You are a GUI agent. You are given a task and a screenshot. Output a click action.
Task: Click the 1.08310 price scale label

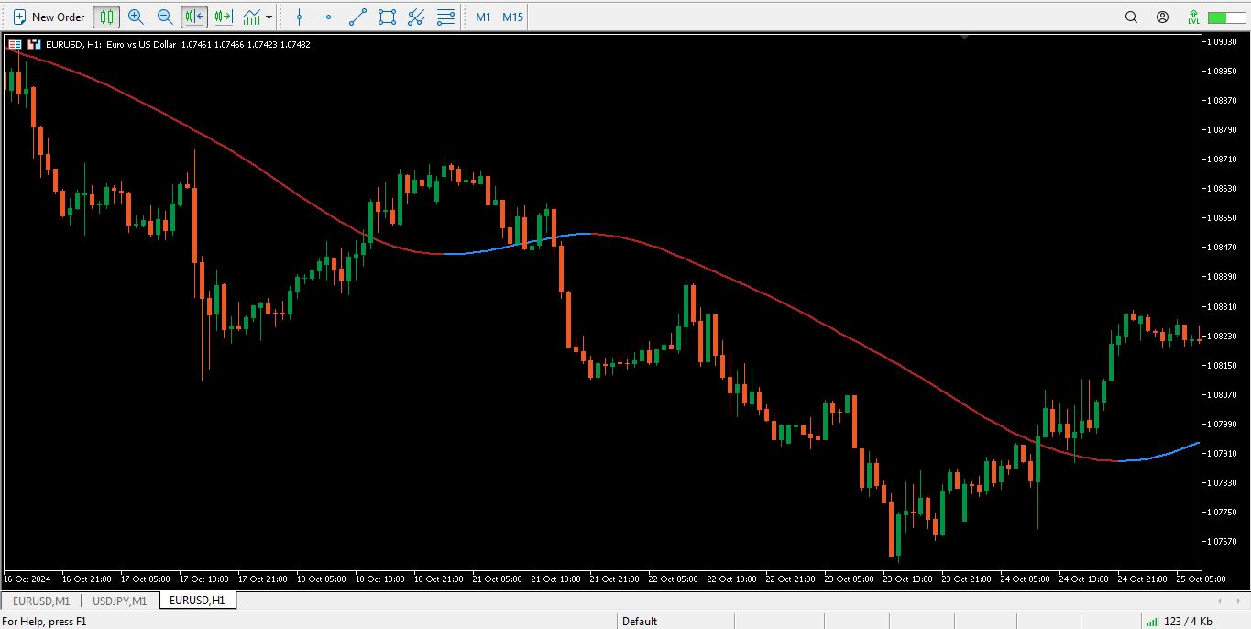tap(1223, 306)
